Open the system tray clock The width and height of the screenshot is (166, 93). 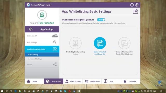(161, 91)
